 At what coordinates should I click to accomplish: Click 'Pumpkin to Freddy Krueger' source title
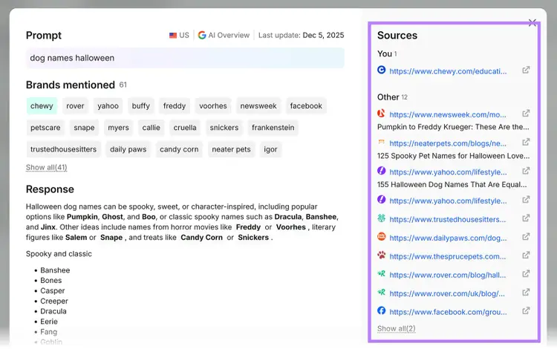click(453, 127)
